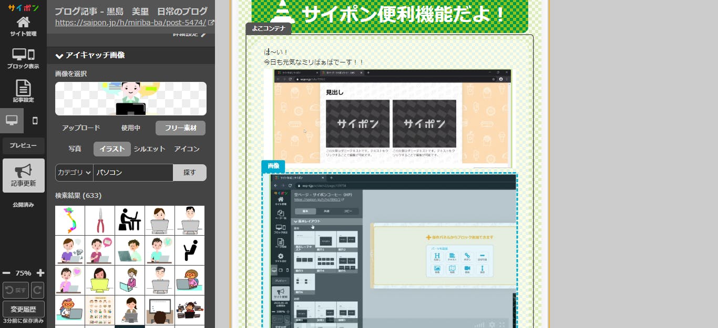Screen dimensions: 718x328
Task: Pick the many-faces icon set illustration
Action: pos(100,310)
